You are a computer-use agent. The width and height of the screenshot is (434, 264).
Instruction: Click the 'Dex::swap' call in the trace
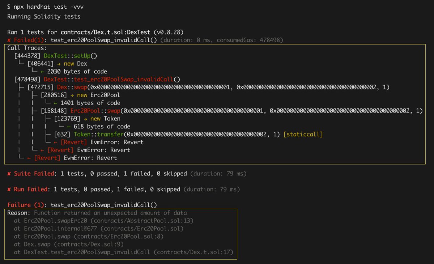pos(72,87)
